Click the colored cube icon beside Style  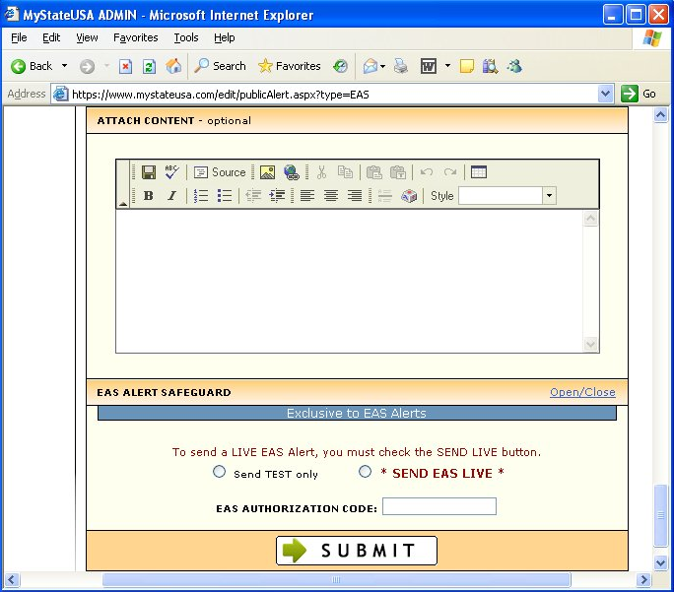tap(409, 196)
